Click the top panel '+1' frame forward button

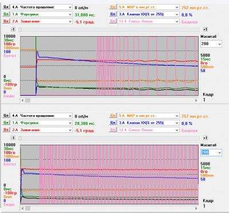coord(206,29)
